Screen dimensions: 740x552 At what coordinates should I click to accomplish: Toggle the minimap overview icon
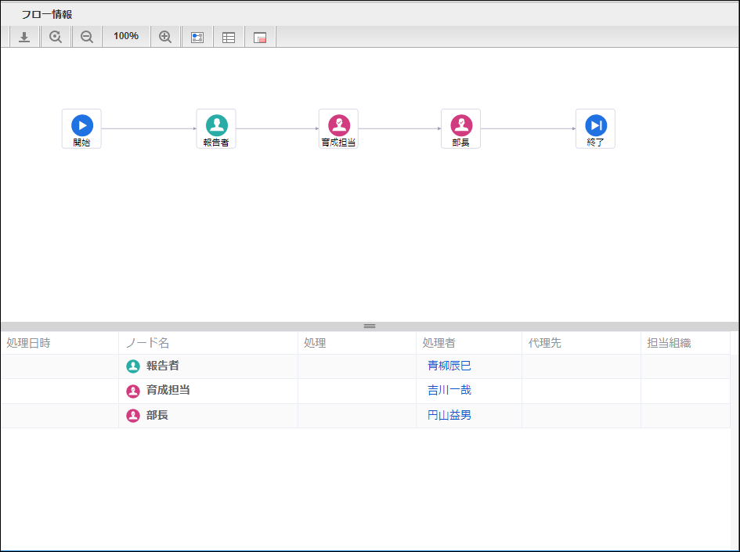pyautogui.click(x=260, y=37)
